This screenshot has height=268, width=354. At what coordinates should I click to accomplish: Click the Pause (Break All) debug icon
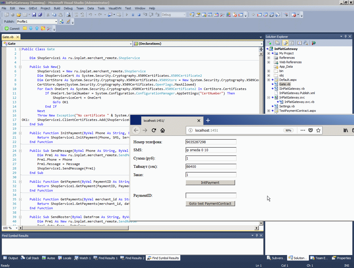[x=133, y=15]
